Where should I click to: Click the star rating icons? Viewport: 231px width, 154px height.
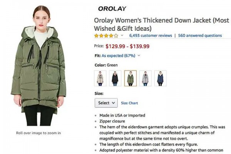tap(106, 35)
